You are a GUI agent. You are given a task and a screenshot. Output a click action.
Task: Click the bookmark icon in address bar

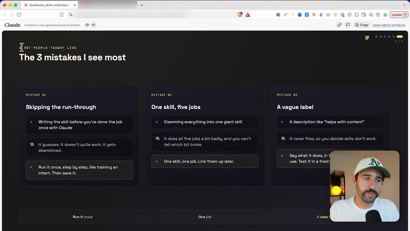(61, 15)
